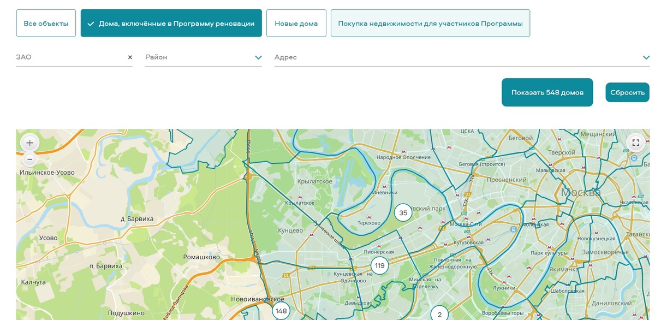
Task: Click the Ильинское-Усово map label
Action: 47,173
